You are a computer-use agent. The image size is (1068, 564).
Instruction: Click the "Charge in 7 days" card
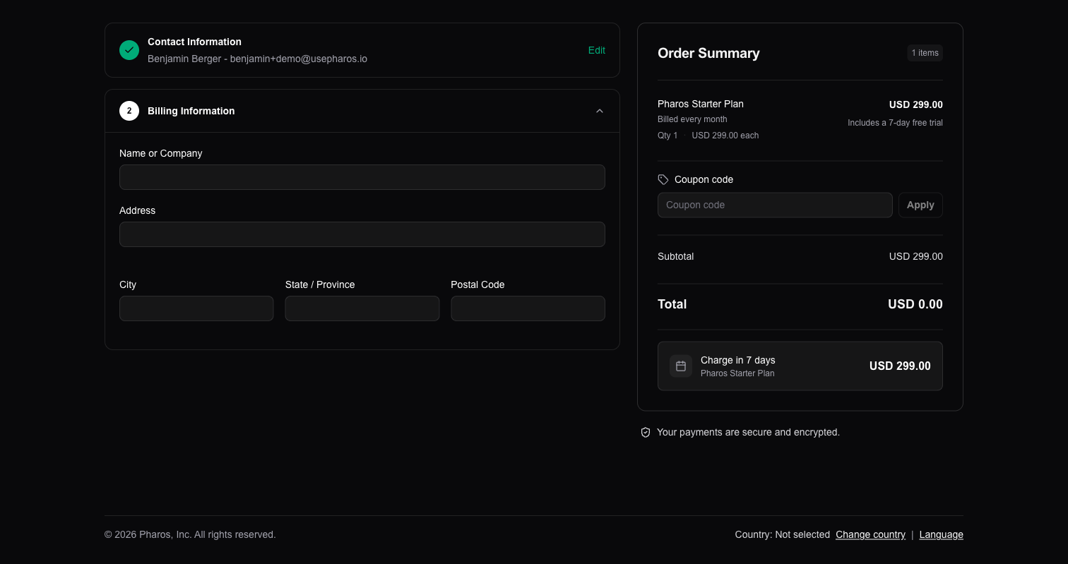click(800, 366)
